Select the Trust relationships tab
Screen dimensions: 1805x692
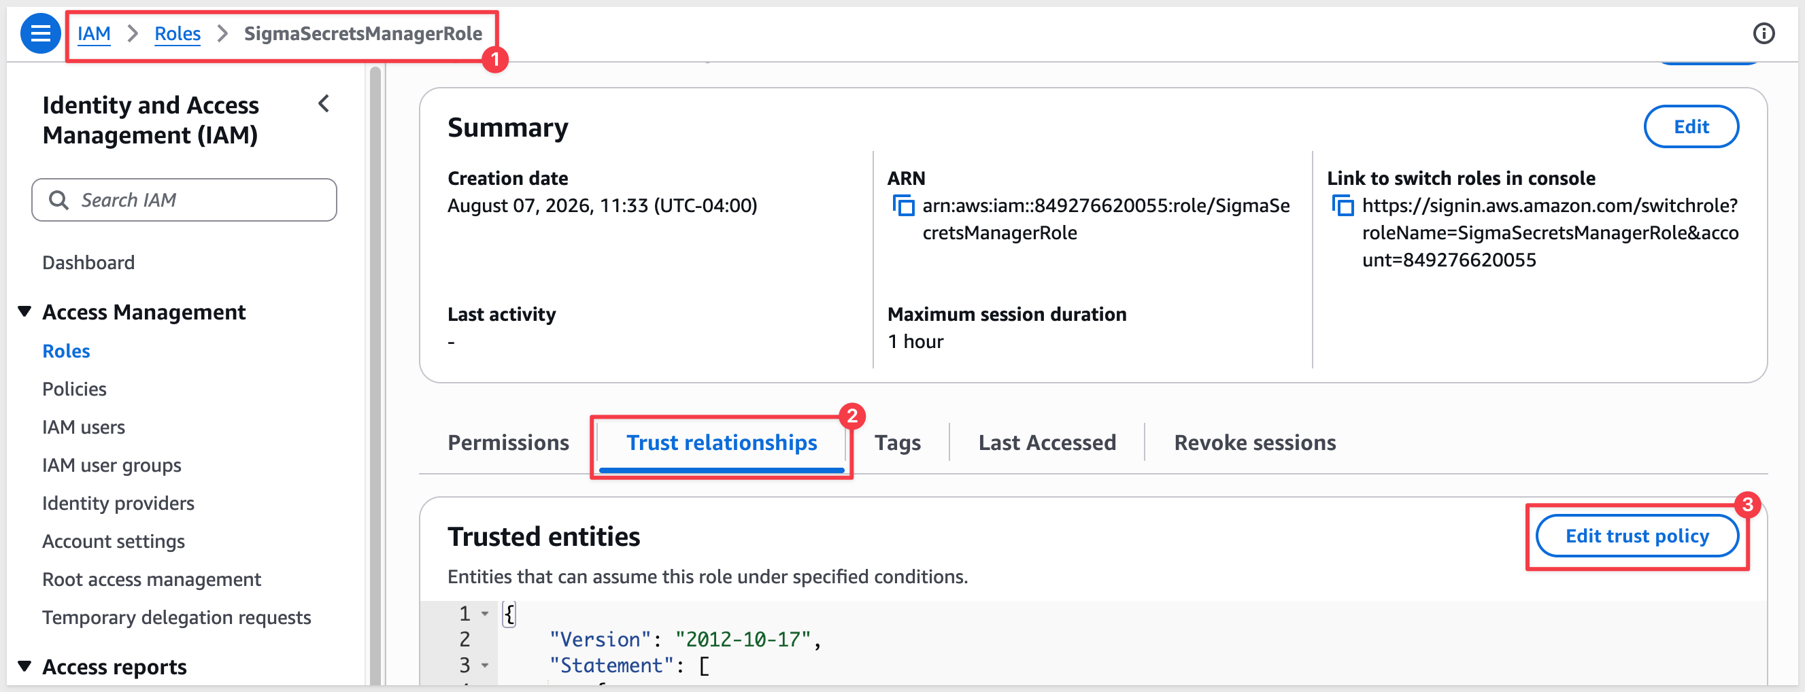click(x=722, y=443)
